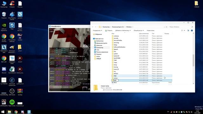Select the ServiceProfiles folder row
This screenshot has height=114, width=203.
142,40
